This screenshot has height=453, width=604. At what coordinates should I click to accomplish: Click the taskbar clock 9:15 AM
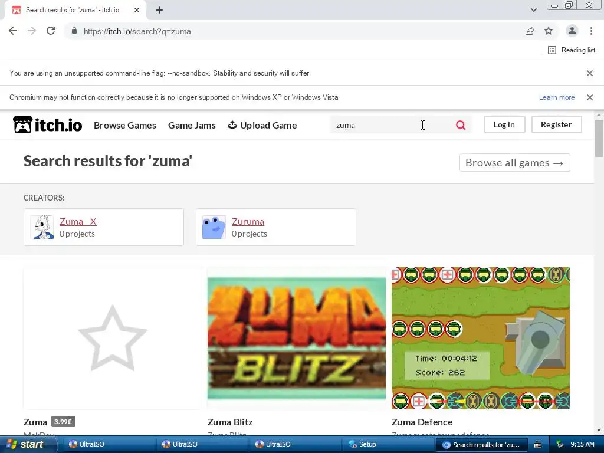(582, 444)
